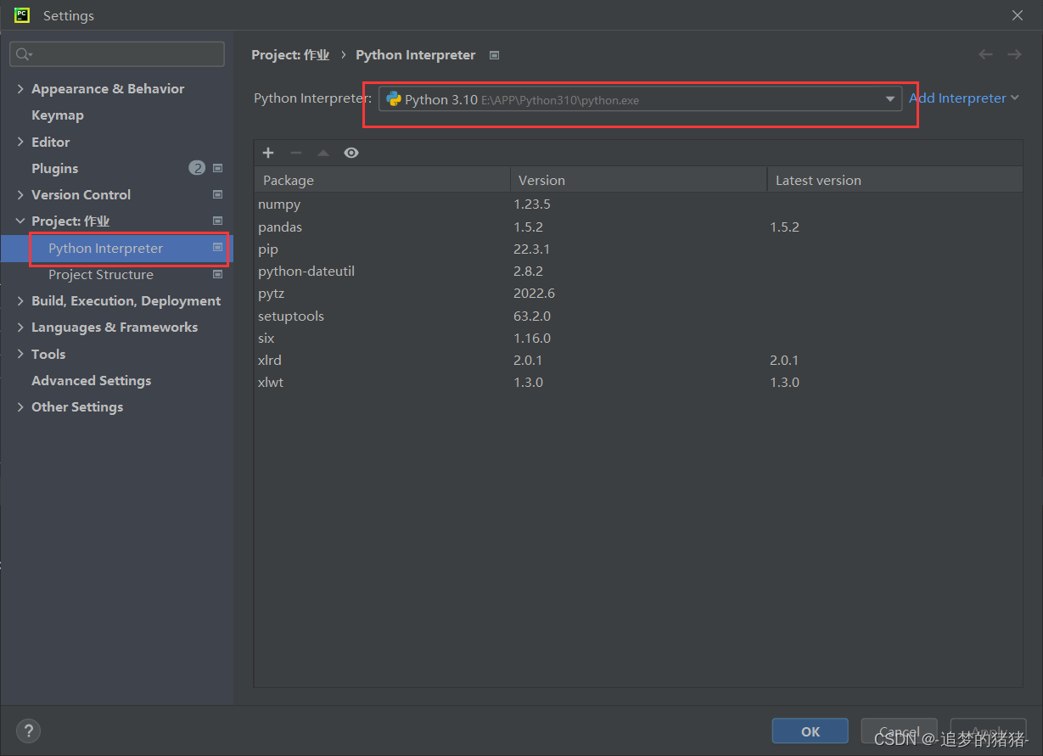Close the Settings dialog
Image resolution: width=1043 pixels, height=756 pixels.
1018,15
